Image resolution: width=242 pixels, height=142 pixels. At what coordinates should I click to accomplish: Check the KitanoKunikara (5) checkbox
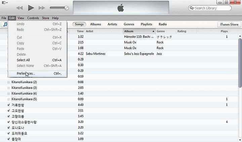coord(8,99)
